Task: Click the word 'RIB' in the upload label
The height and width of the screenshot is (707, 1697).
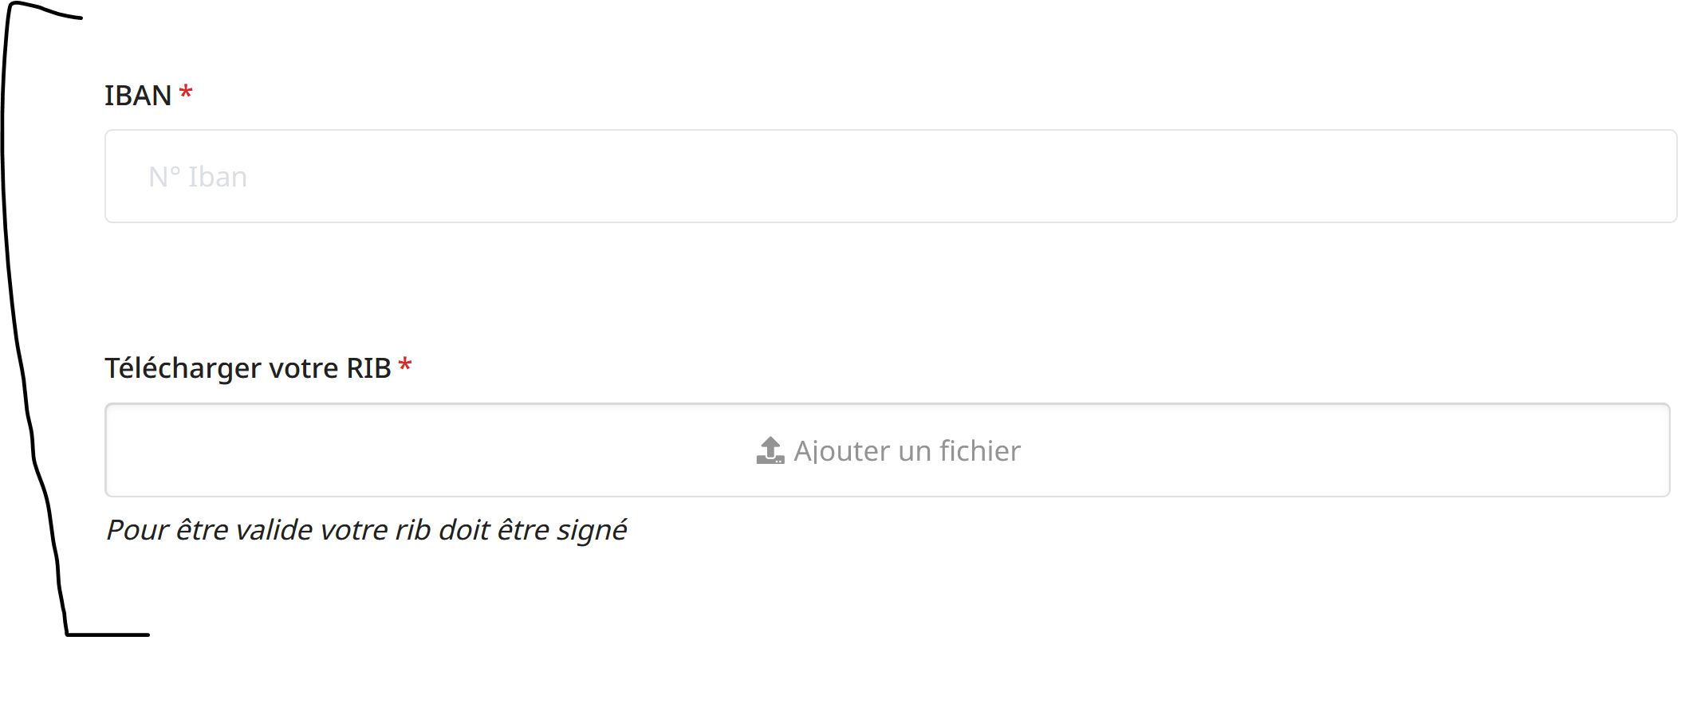Action: (x=368, y=368)
